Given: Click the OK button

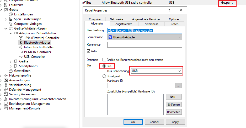Looking at the screenshot, I should click(133, 122).
